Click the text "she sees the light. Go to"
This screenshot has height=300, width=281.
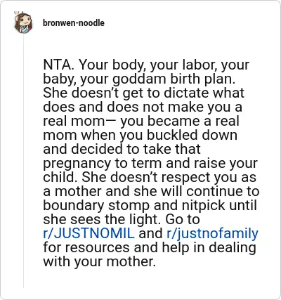click(122, 219)
